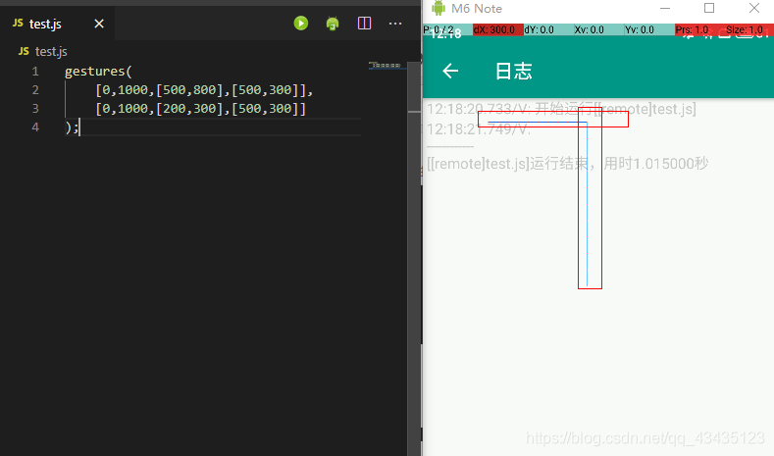Viewport: 774px width, 456px height.
Task: Click the M6 Note window title
Action: (x=477, y=9)
